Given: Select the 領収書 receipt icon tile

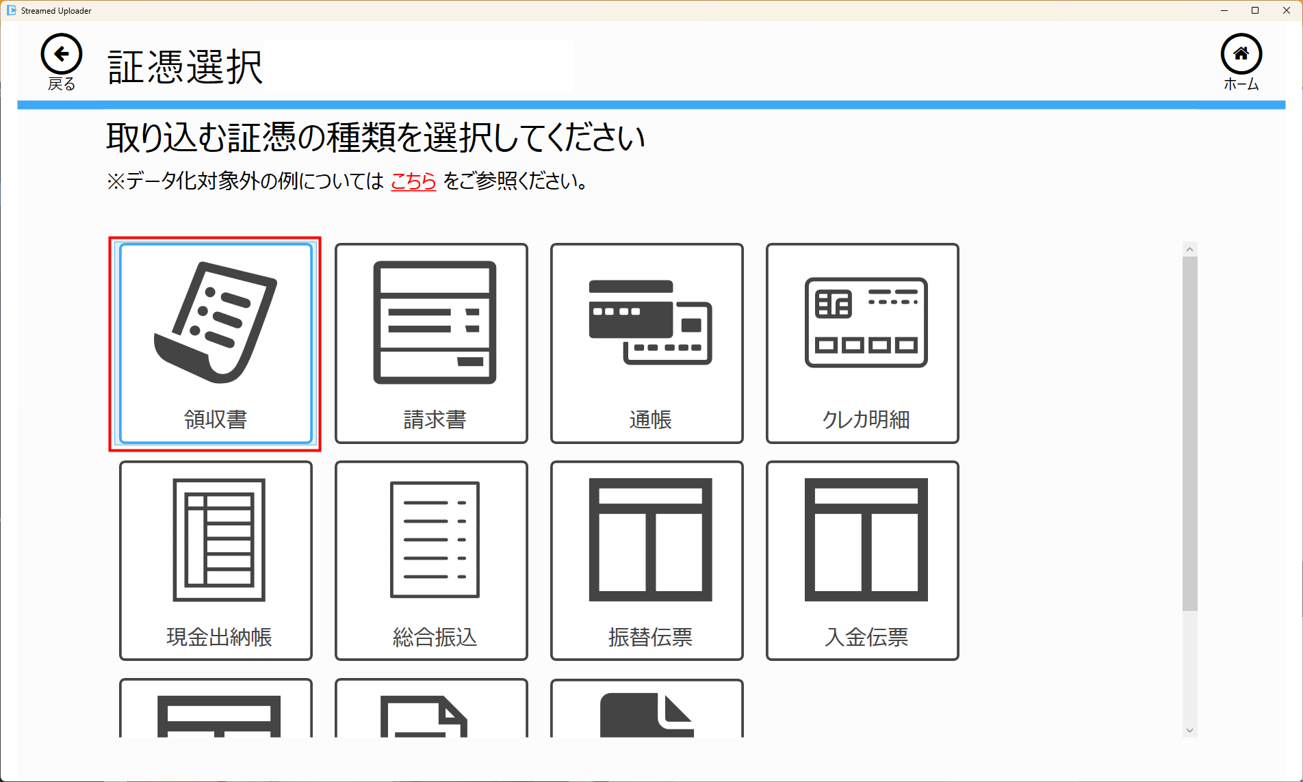Looking at the screenshot, I should 216,323.
